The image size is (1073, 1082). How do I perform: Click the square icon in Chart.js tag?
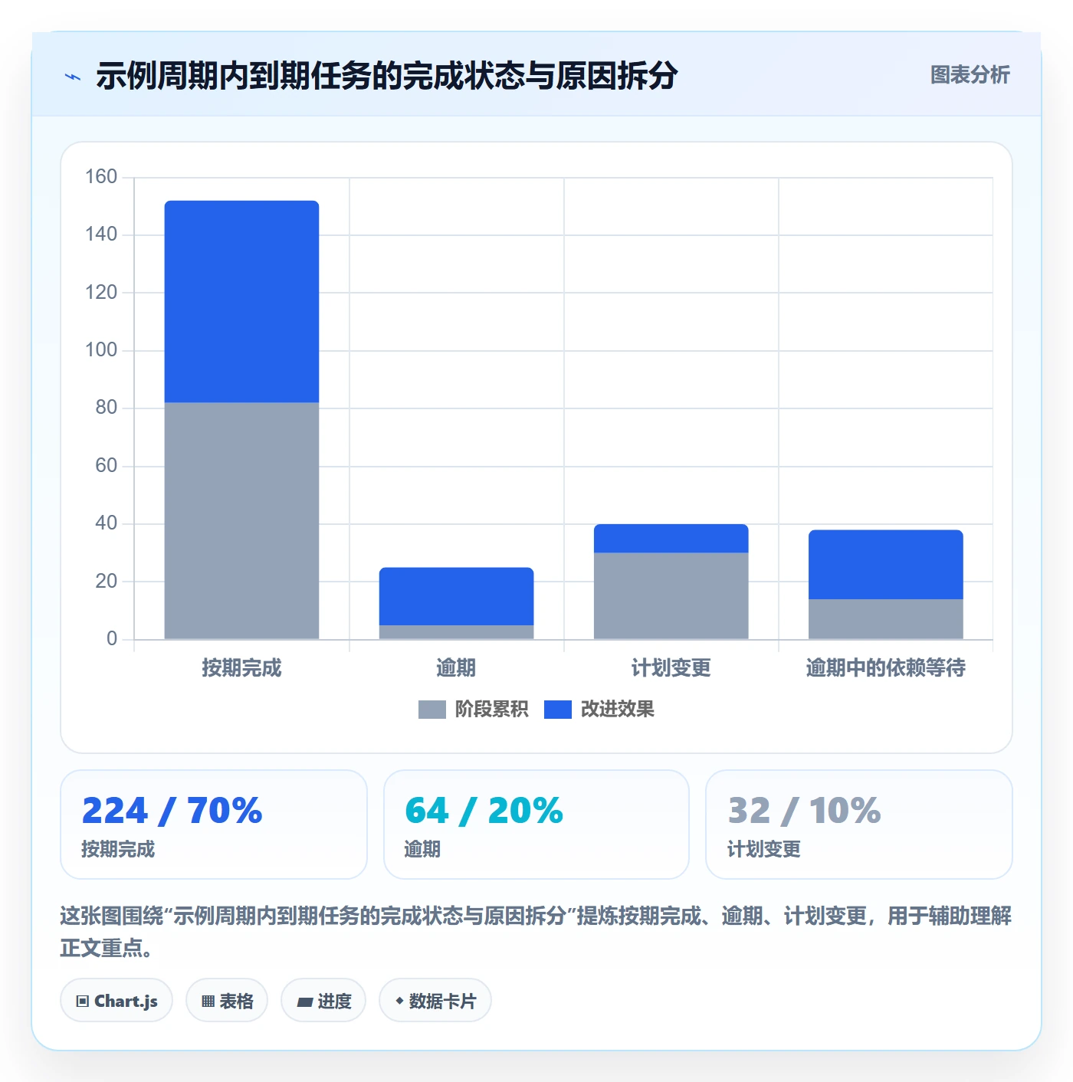(x=83, y=1001)
